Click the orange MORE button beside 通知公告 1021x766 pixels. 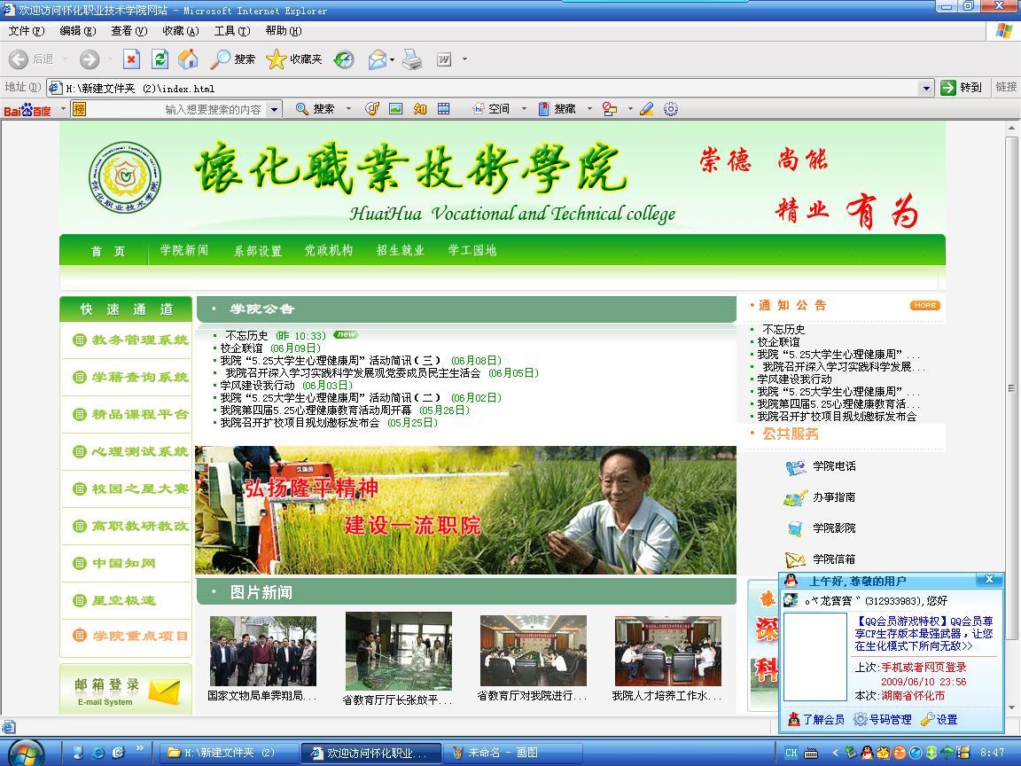(924, 305)
